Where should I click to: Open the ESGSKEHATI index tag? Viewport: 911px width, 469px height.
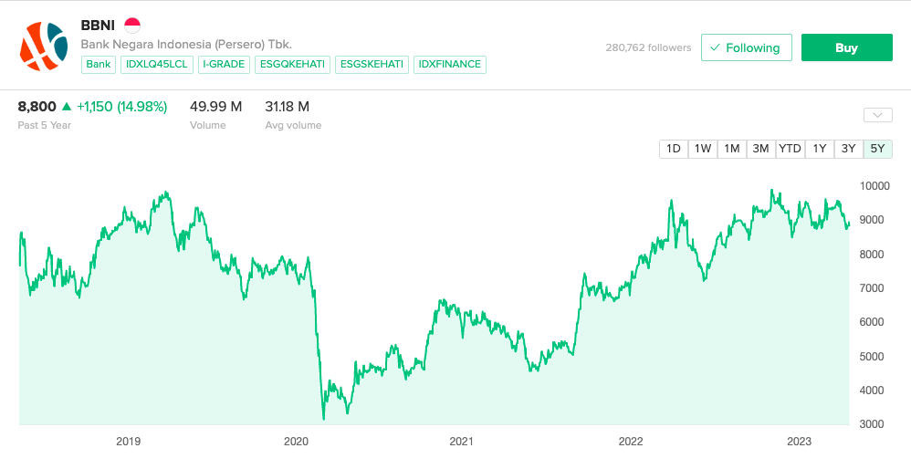click(x=372, y=65)
